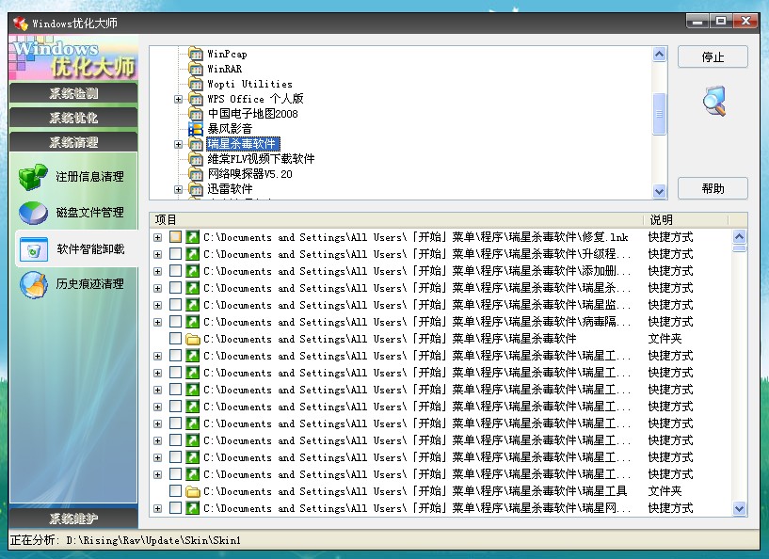
Task: Click the 维棠FLV视频下载软件 folder icon
Action: (196, 159)
